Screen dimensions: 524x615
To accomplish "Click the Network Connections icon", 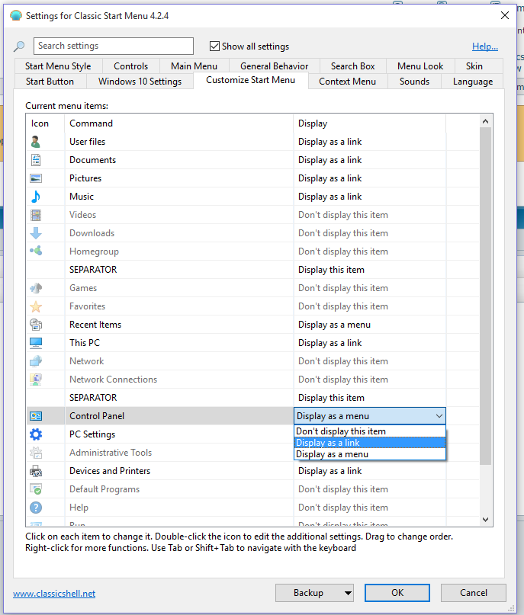I will pos(36,380).
